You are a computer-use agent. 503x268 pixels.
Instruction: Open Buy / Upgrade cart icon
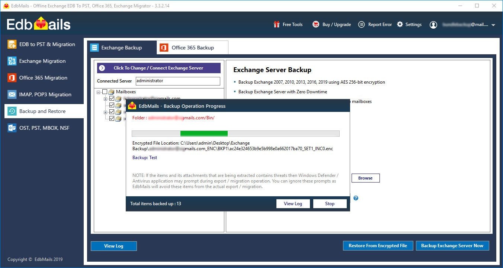[316, 25]
